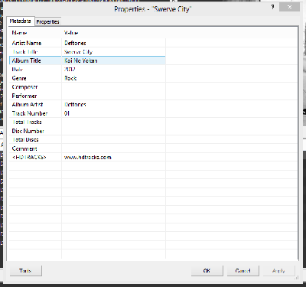Open the help question mark icon

coord(272,7)
